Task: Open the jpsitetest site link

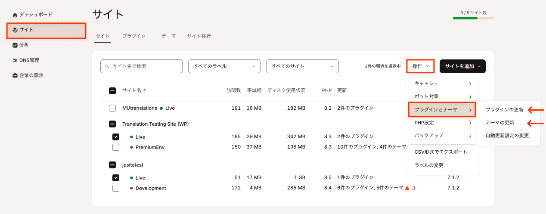Action: 133,165
